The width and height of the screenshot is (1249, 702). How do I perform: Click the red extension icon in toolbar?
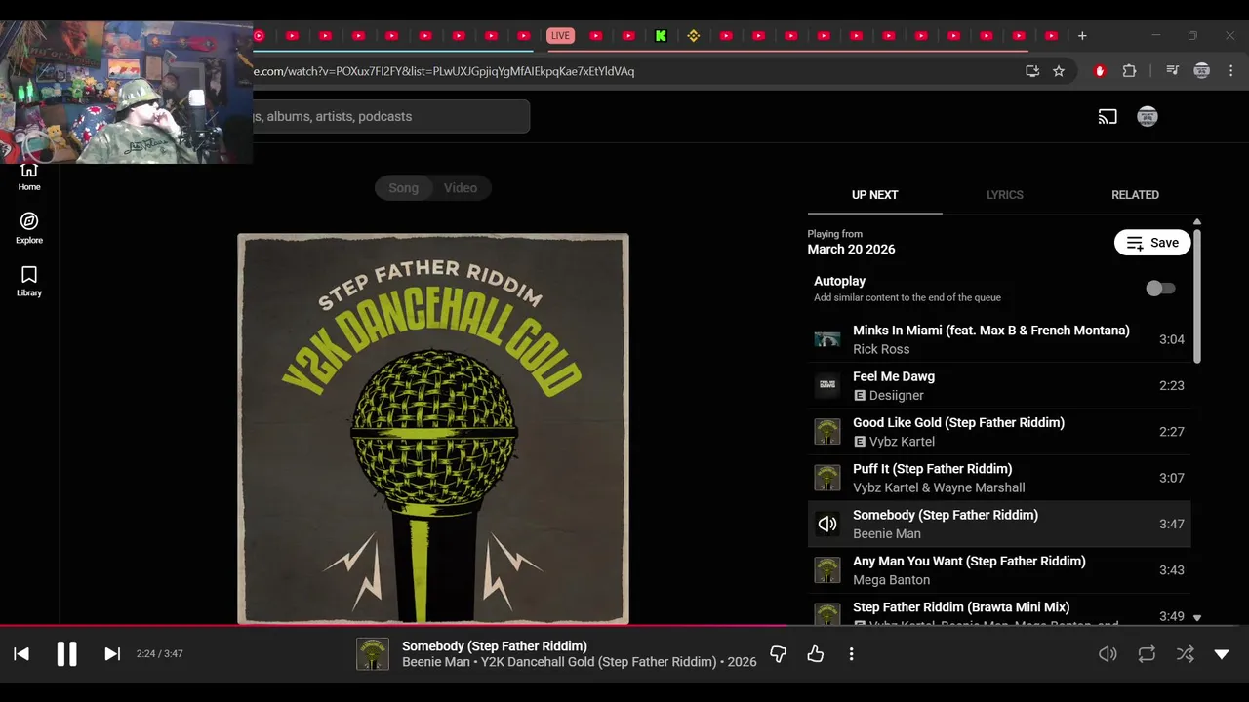(1100, 71)
